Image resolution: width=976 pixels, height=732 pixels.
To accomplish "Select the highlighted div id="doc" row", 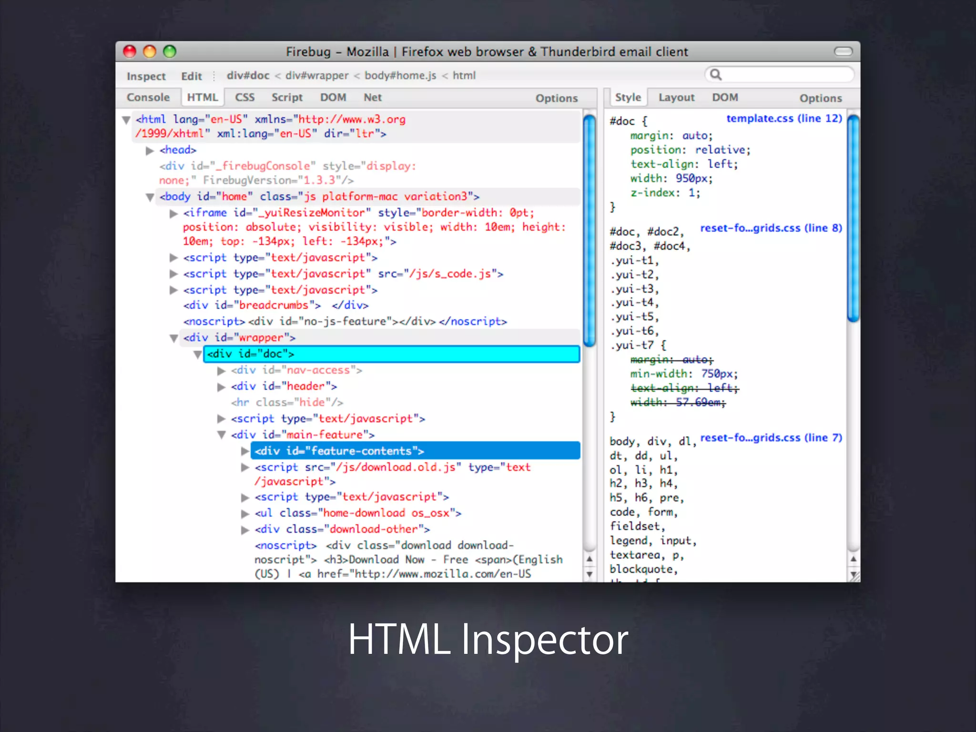I will pyautogui.click(x=392, y=354).
